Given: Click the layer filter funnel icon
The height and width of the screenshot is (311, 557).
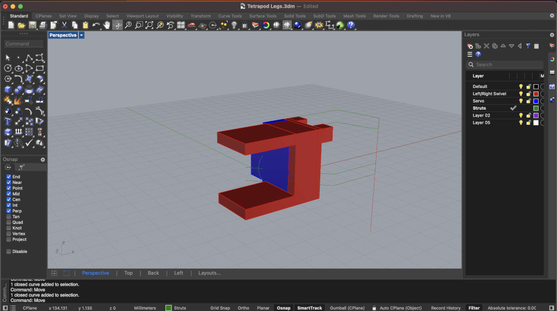Looking at the screenshot, I should (528, 46).
